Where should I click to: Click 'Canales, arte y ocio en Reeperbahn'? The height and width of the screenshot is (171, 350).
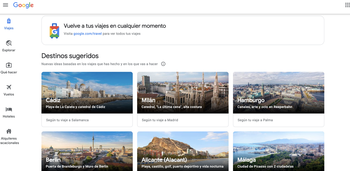click(x=265, y=107)
